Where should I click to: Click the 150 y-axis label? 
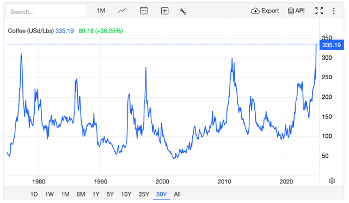point(327,117)
